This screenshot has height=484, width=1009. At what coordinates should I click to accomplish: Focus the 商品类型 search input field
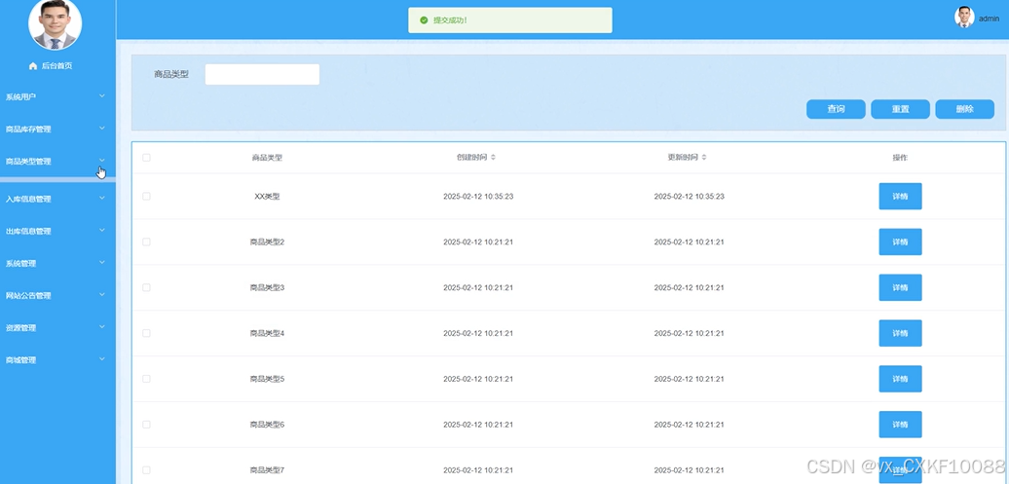[x=262, y=74]
